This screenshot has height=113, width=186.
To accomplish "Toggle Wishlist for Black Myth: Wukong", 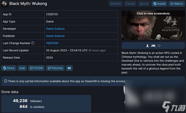I will [x=116, y=4].
